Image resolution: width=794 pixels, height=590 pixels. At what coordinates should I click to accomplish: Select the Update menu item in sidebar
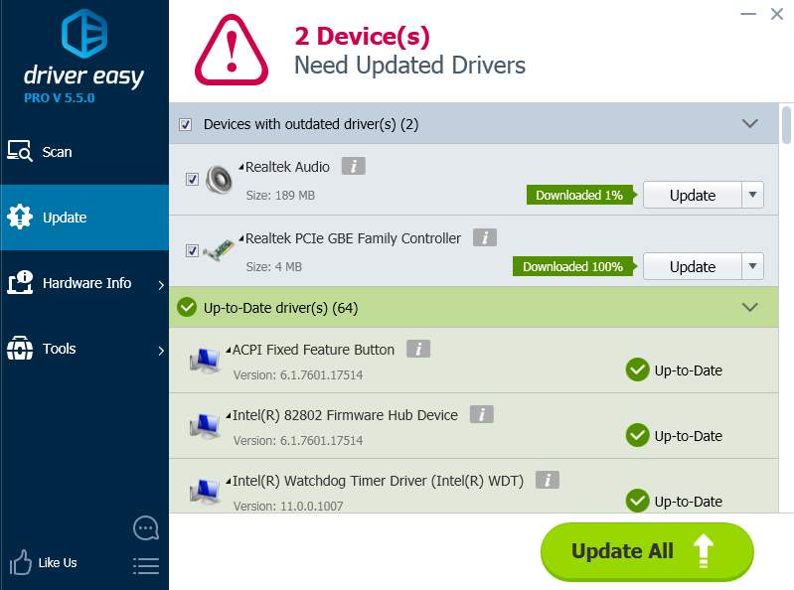tap(84, 218)
